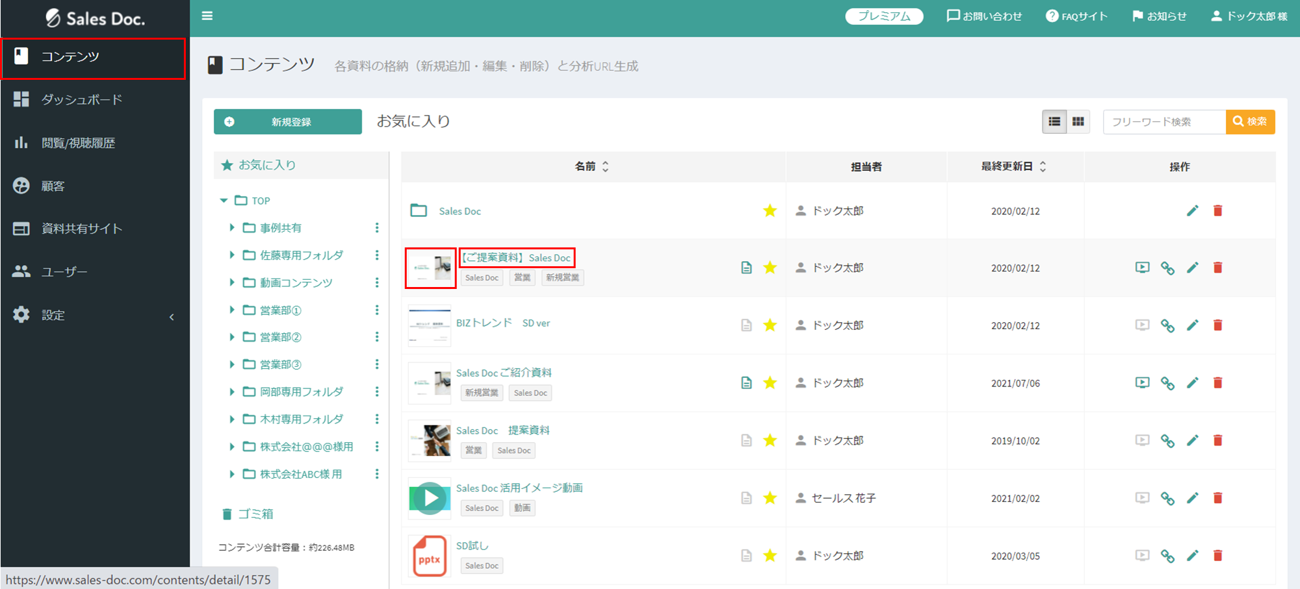Switch to grid view layout
Image resolution: width=1300 pixels, height=589 pixels.
pyautogui.click(x=1078, y=121)
